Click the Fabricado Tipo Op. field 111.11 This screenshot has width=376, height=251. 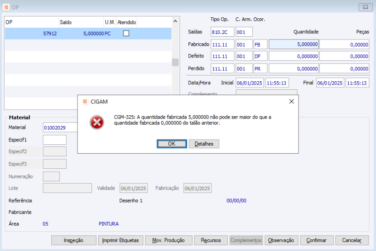pyautogui.click(x=222, y=44)
